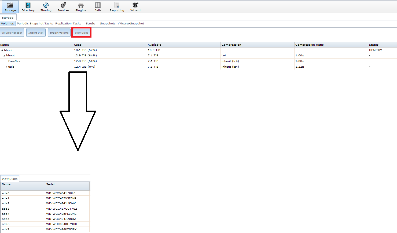
Task: Go to the Scrubs tab
Action: tap(91, 24)
